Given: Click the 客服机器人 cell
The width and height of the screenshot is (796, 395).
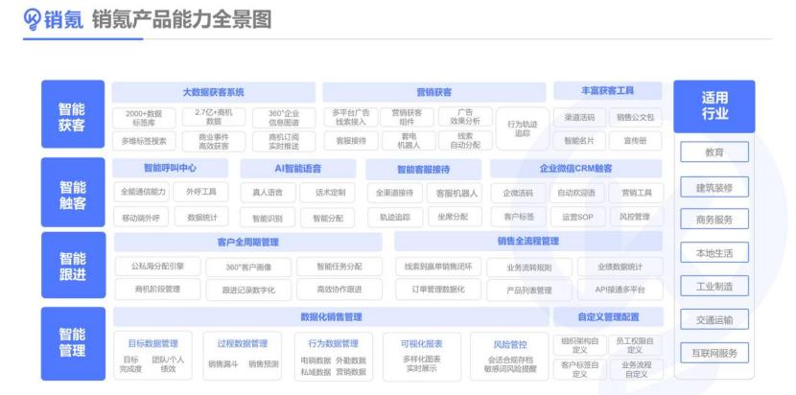Looking at the screenshot, I should [454, 193].
